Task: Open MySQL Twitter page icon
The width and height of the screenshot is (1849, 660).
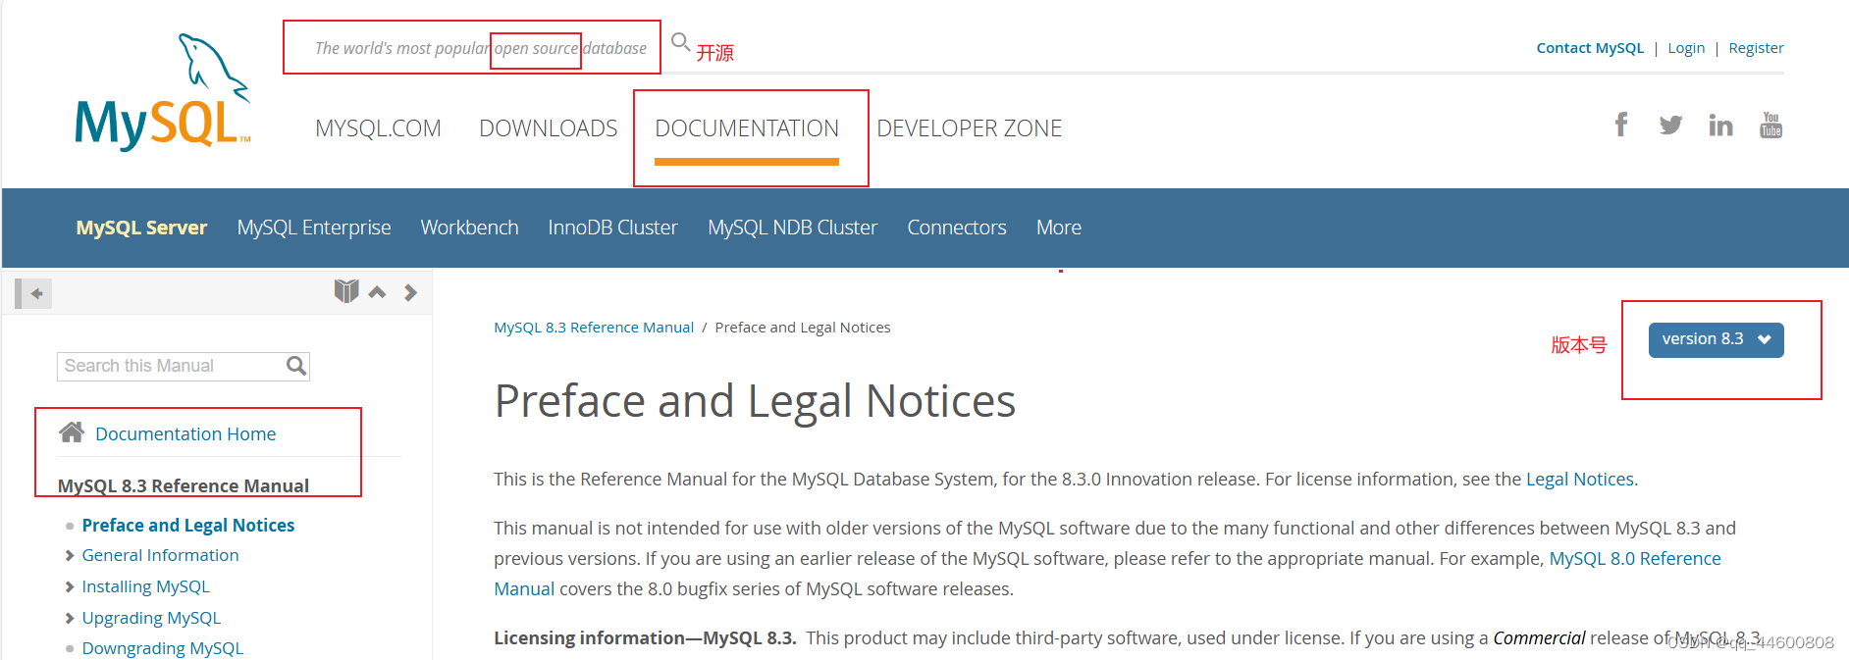Action: (1670, 126)
